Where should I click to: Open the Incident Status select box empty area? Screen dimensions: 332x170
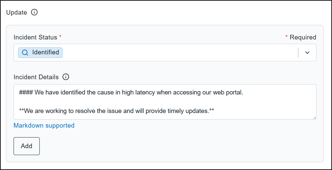click(180, 53)
